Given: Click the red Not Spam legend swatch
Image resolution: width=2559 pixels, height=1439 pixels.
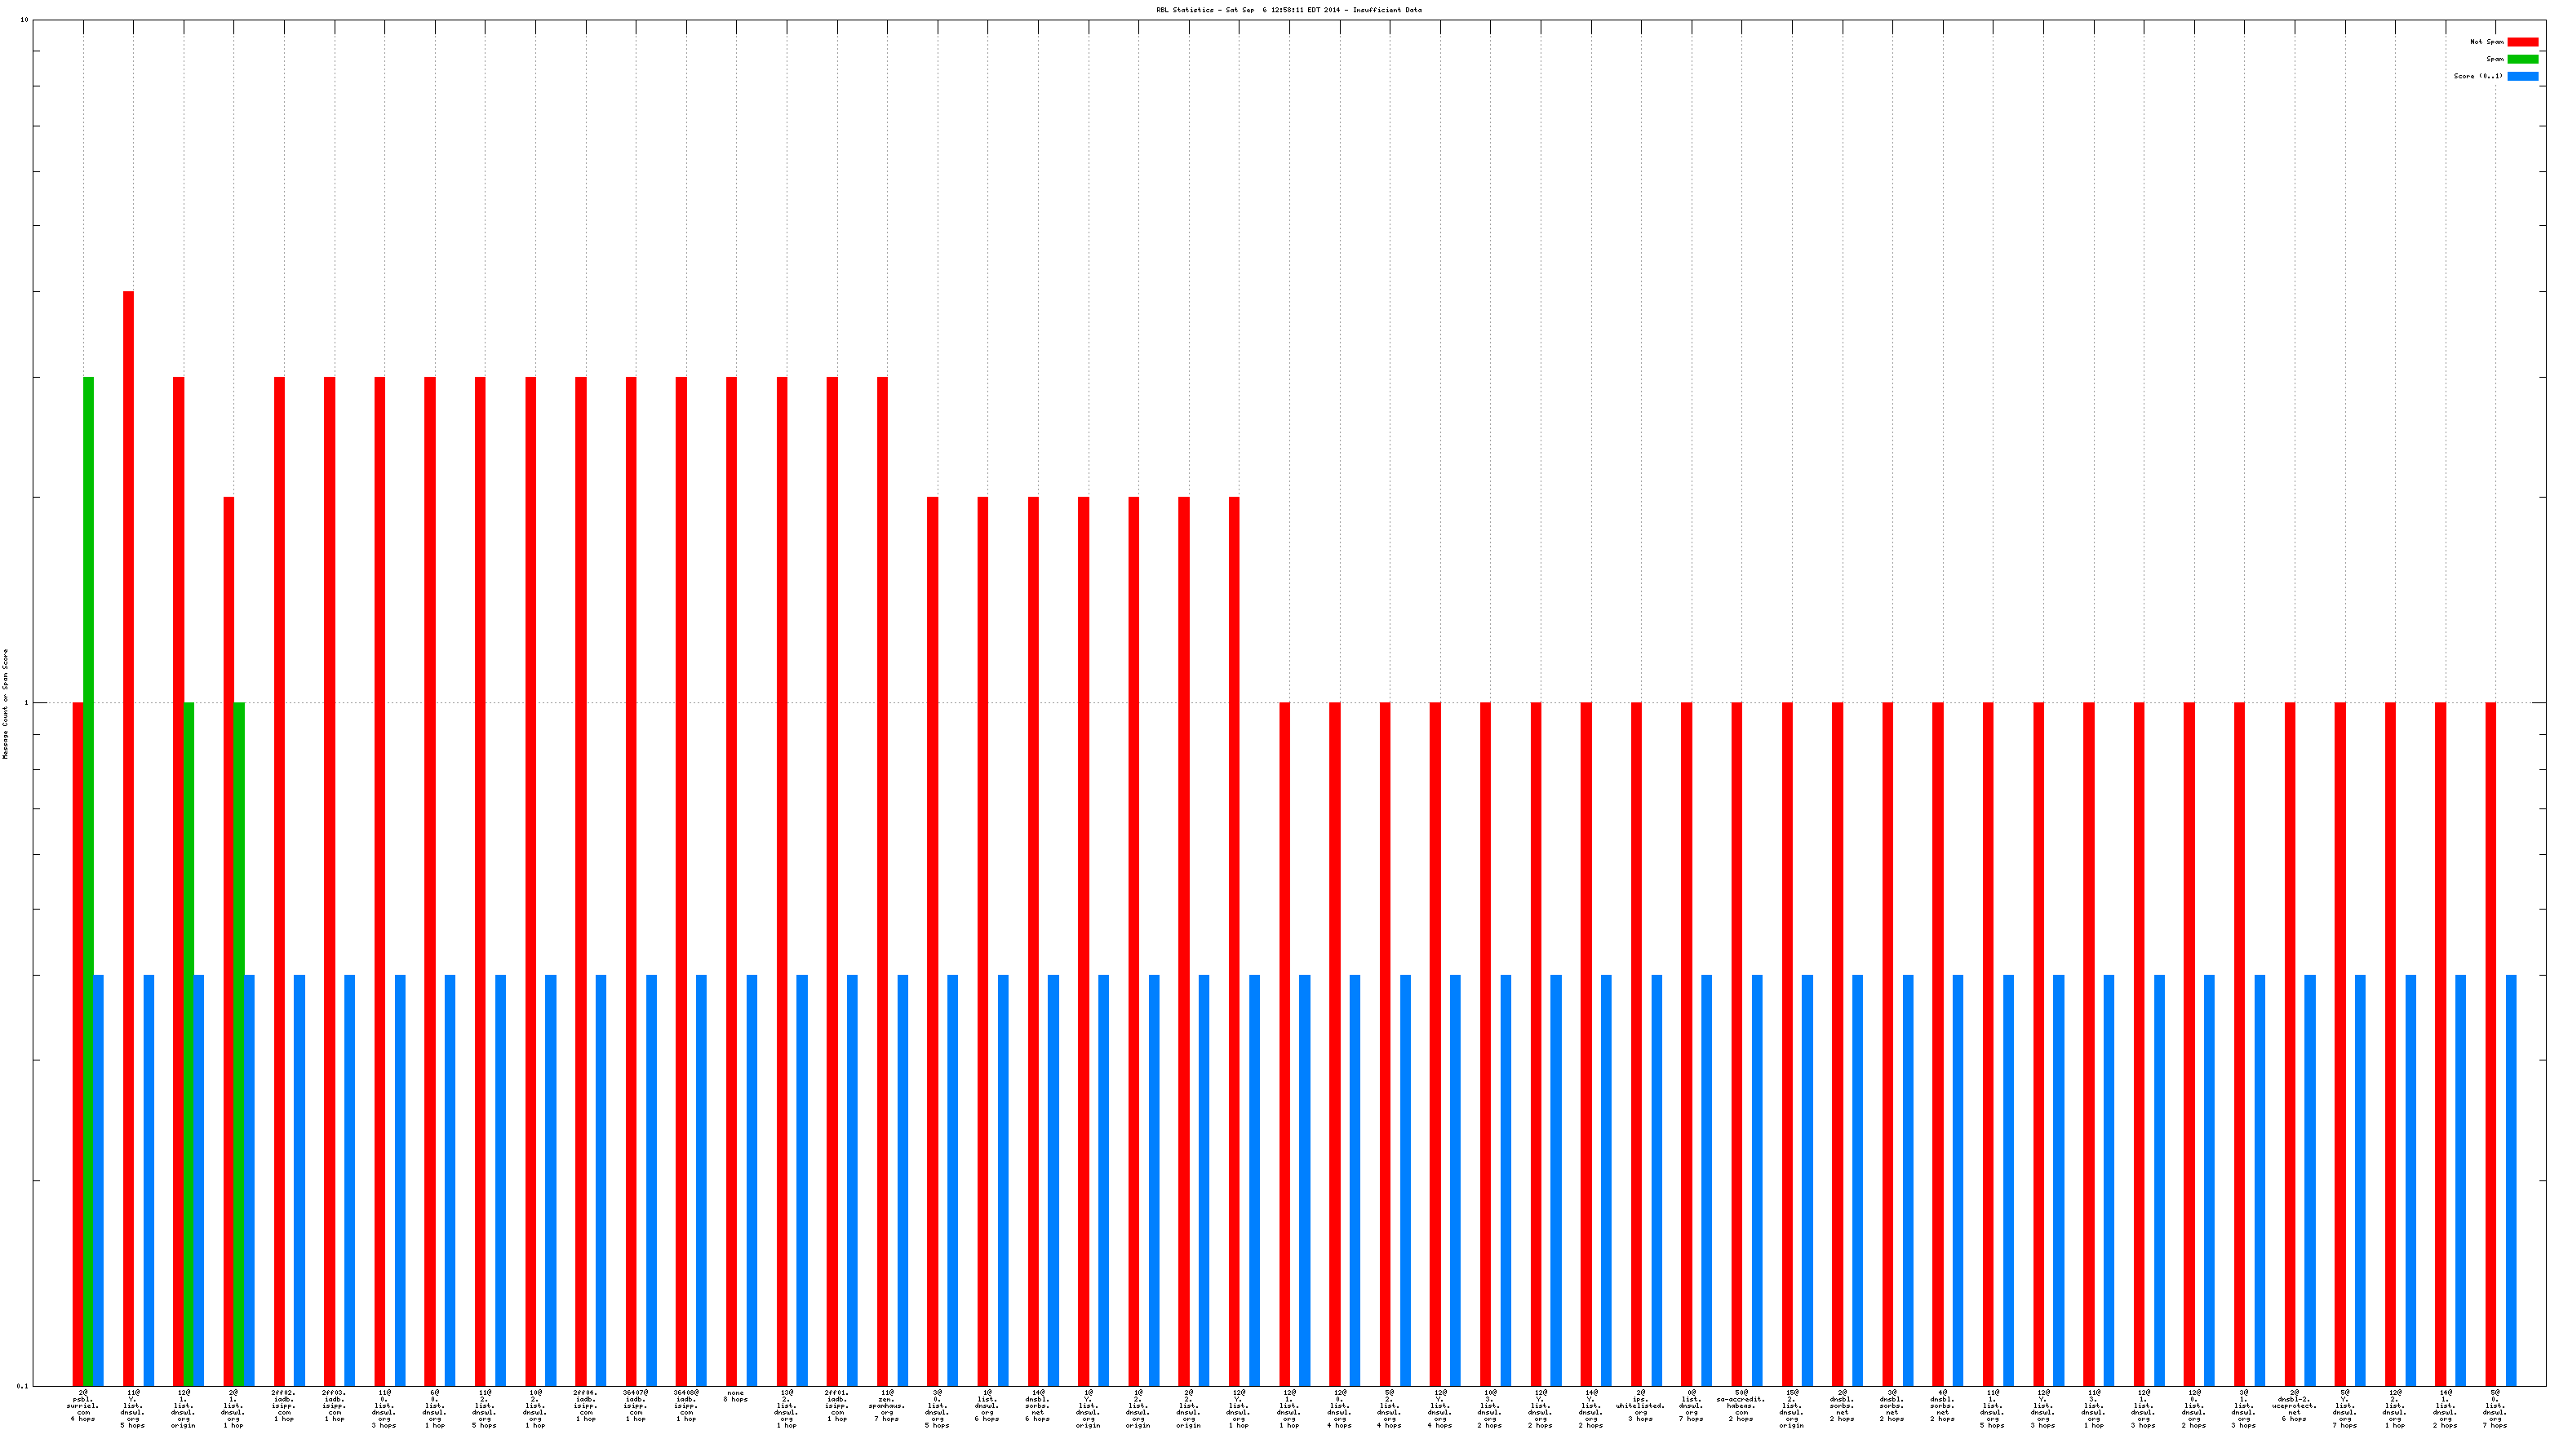Looking at the screenshot, I should click(x=2522, y=42).
